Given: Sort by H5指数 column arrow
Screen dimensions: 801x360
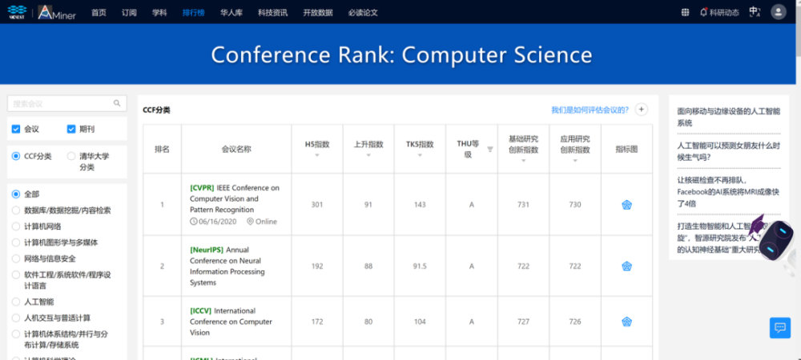Looking at the screenshot, I should (x=317, y=155).
